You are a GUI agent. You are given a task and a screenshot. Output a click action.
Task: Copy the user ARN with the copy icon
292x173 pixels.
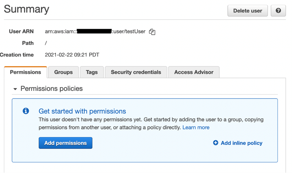click(x=152, y=32)
